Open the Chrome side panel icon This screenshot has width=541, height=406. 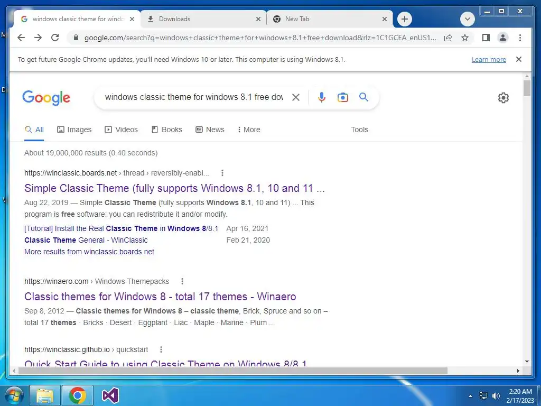point(486,38)
